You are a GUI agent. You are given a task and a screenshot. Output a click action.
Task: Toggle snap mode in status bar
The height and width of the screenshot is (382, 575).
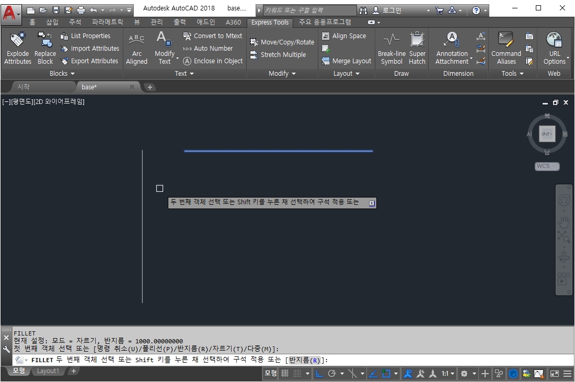(297, 374)
